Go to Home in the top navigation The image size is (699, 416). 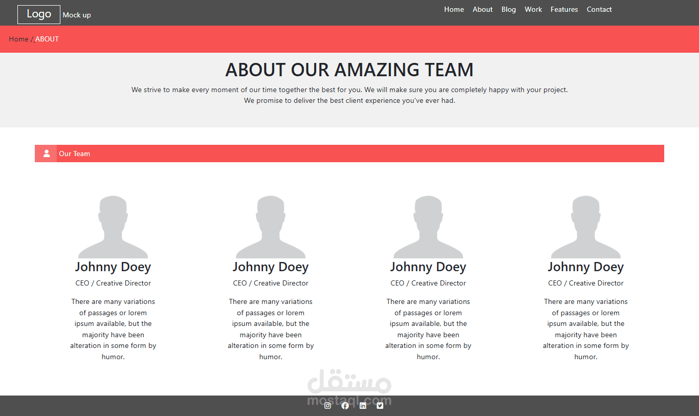(454, 9)
